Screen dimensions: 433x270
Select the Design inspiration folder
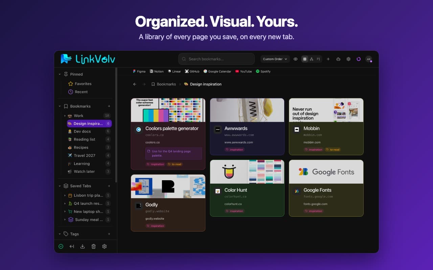click(x=89, y=124)
